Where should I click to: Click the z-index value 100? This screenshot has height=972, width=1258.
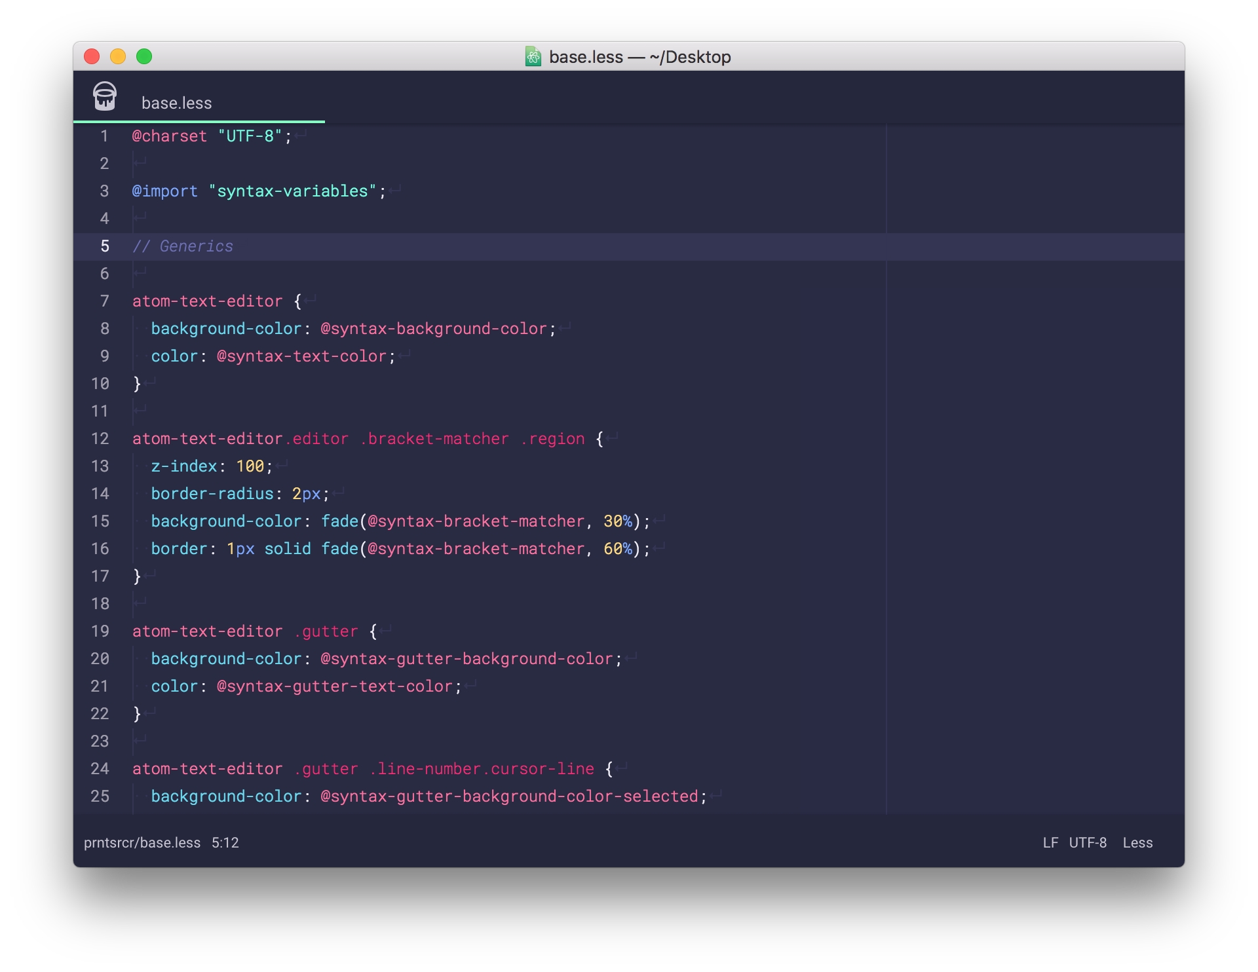(x=250, y=466)
